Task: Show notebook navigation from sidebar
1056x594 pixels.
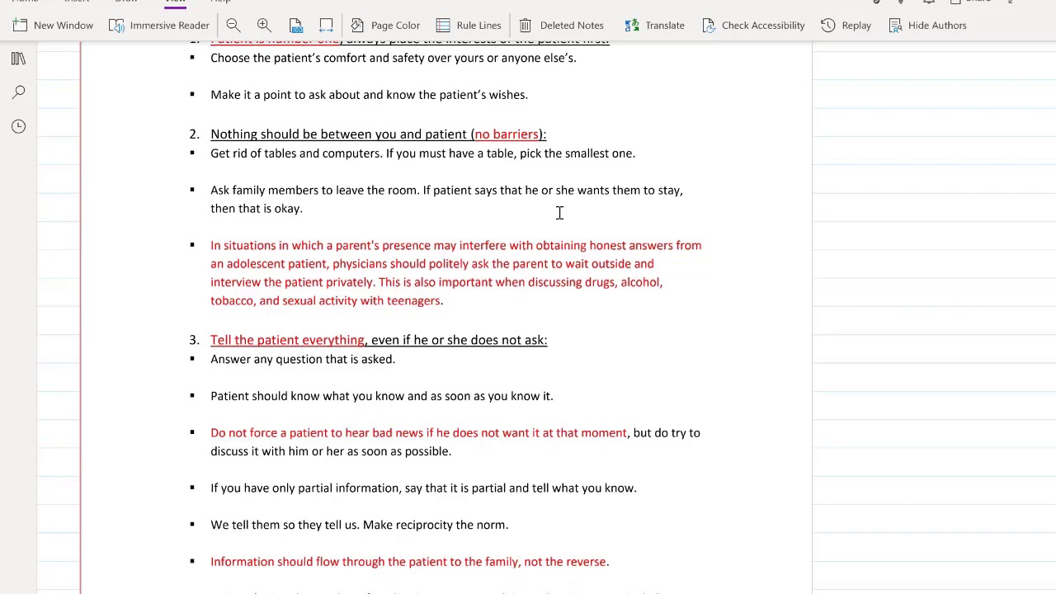Action: [18, 59]
